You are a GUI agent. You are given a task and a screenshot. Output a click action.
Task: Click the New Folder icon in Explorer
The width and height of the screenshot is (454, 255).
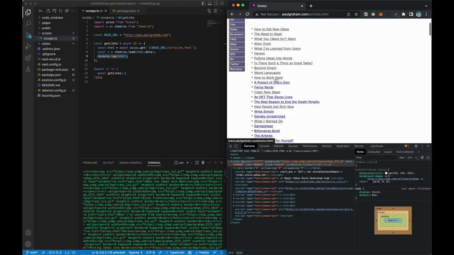[54, 11]
